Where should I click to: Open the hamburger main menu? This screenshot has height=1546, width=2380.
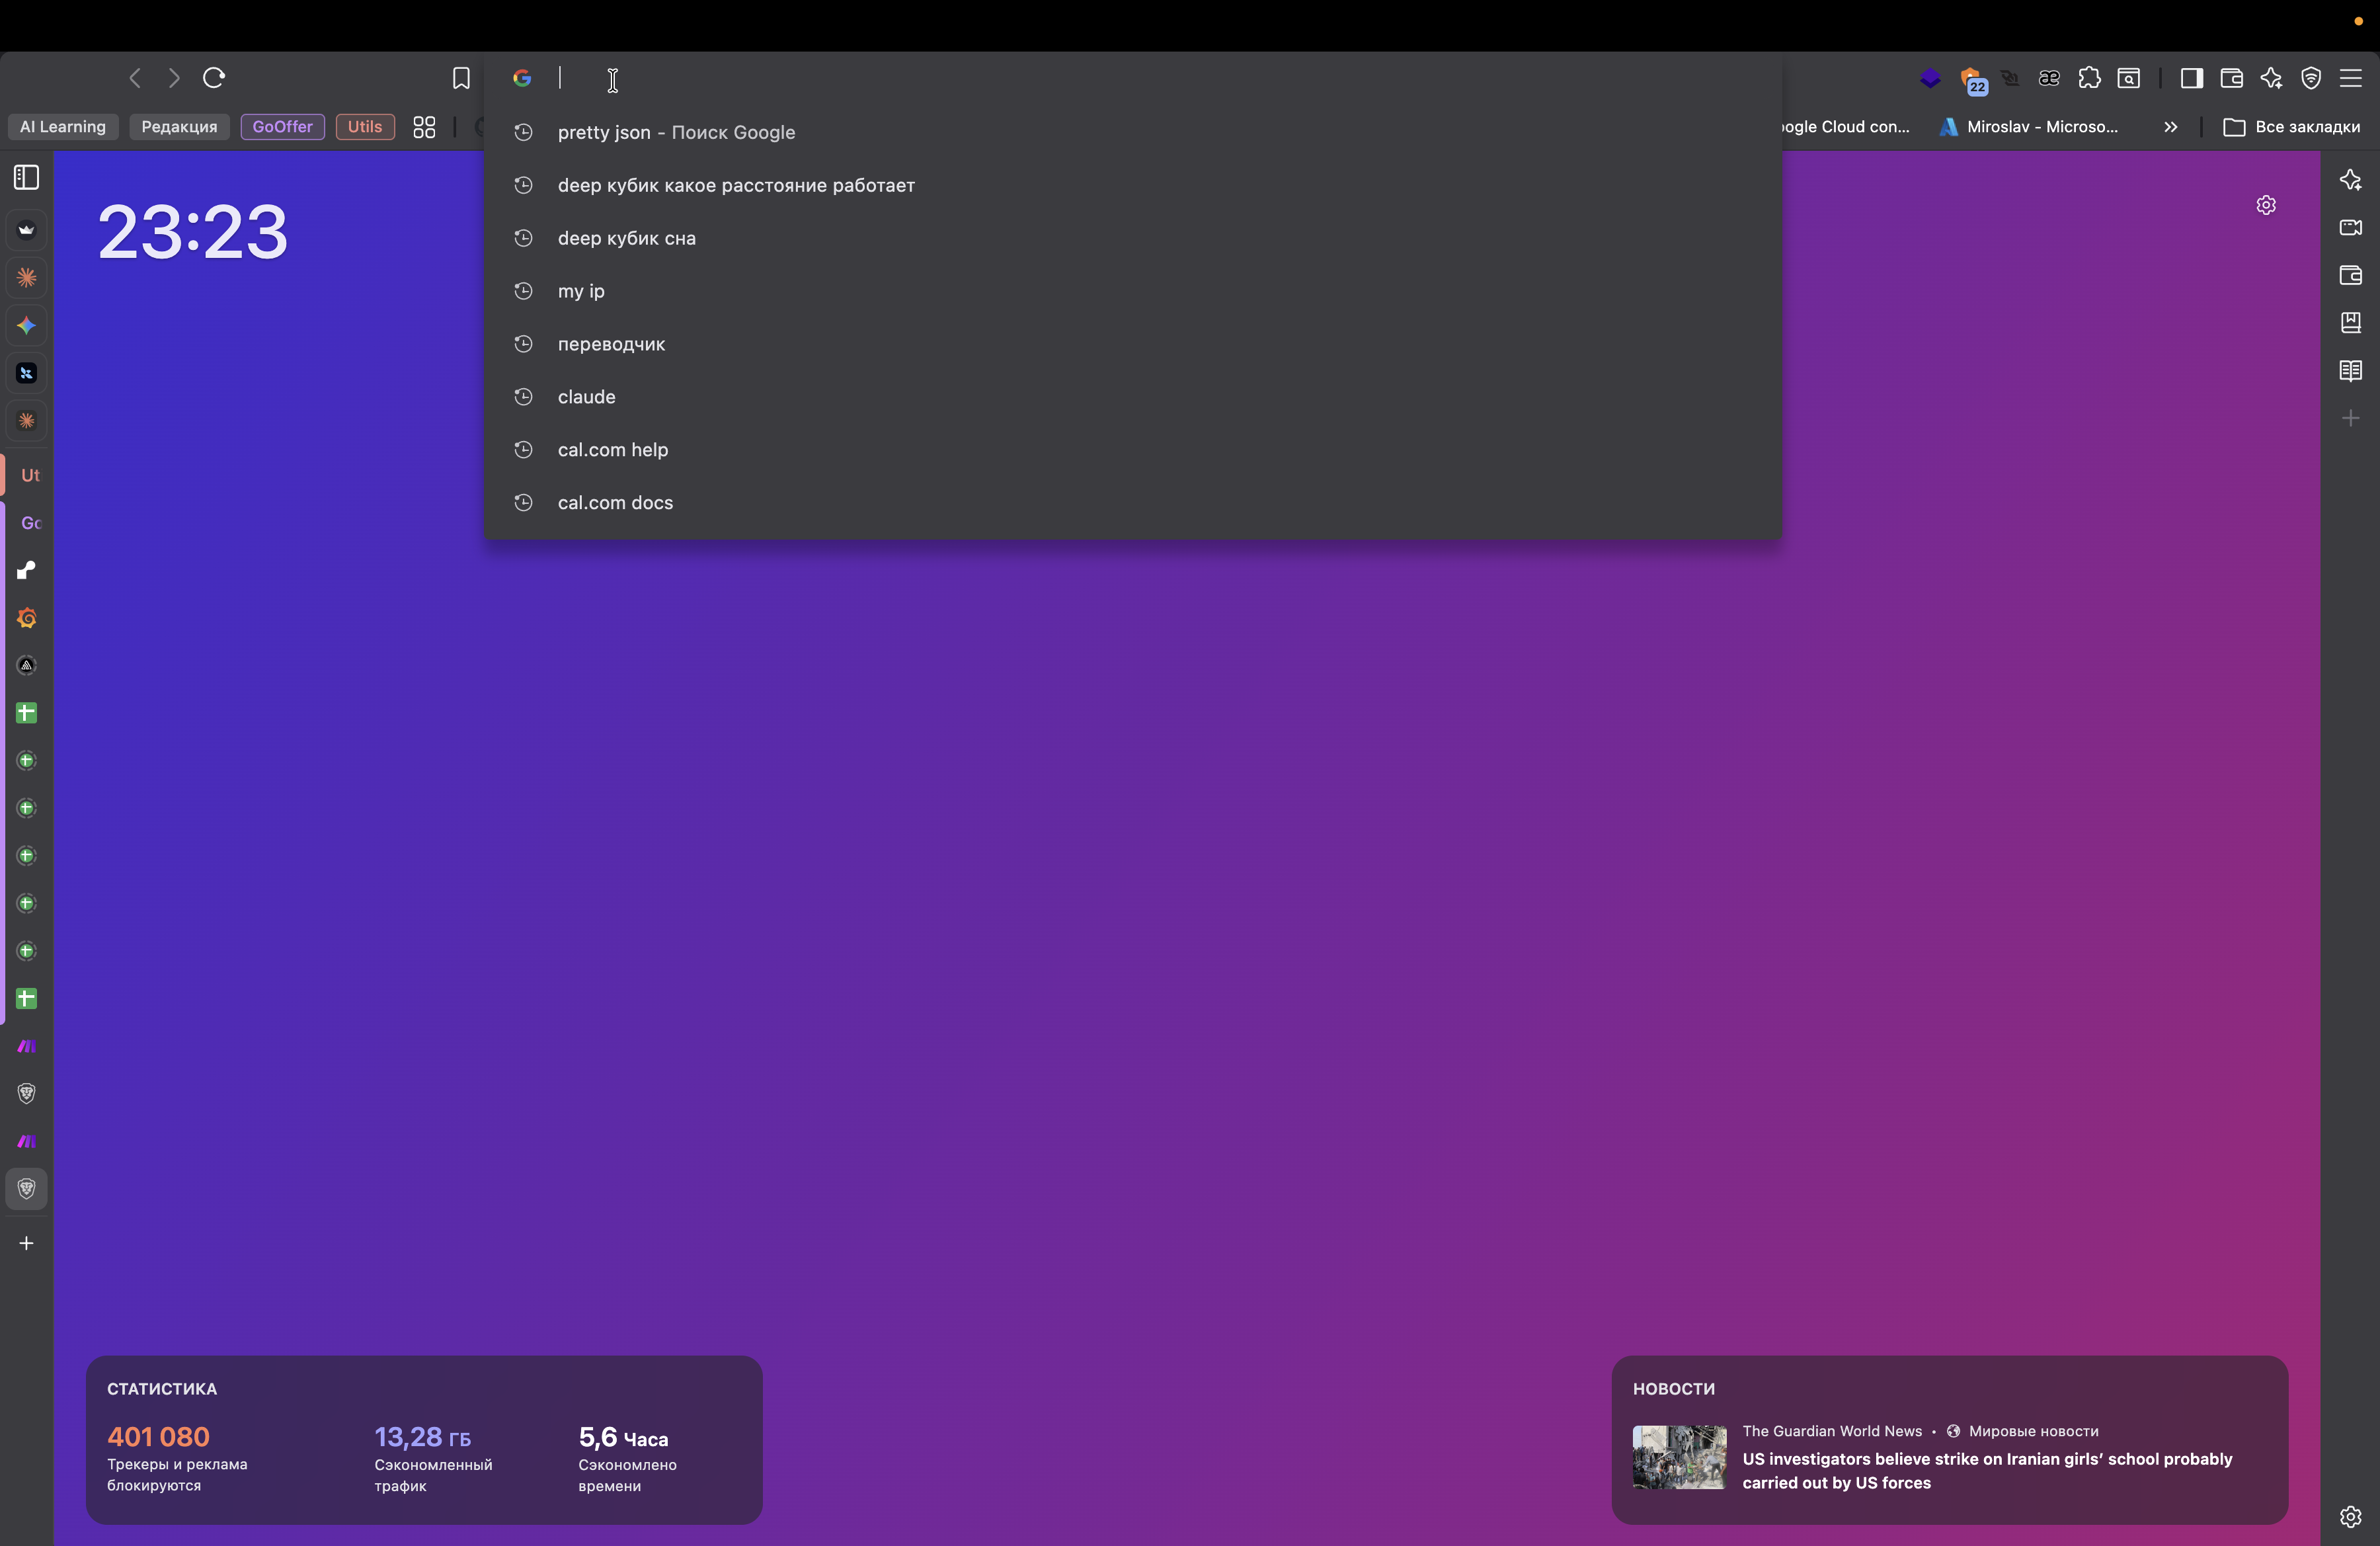coord(2350,78)
